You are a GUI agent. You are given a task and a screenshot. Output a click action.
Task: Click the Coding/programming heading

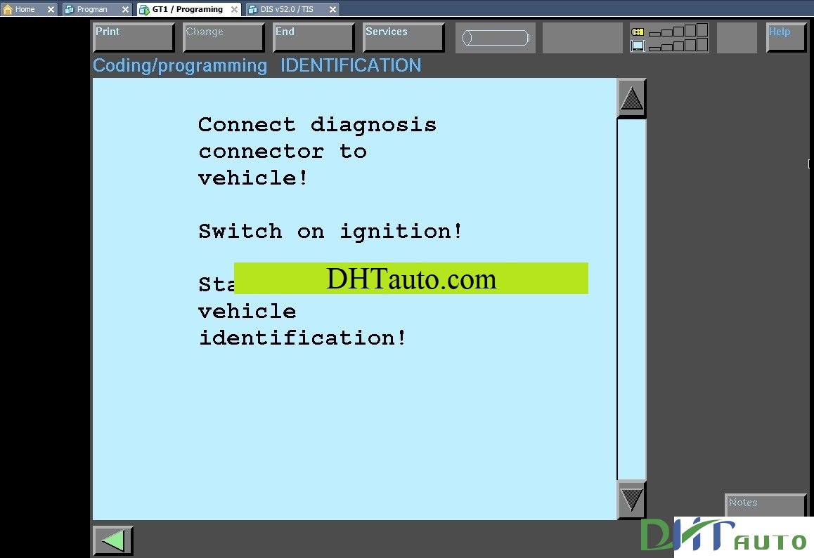pos(180,65)
